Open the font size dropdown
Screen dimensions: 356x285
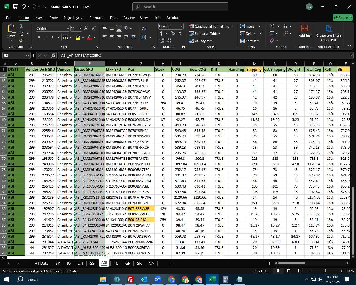(80, 28)
